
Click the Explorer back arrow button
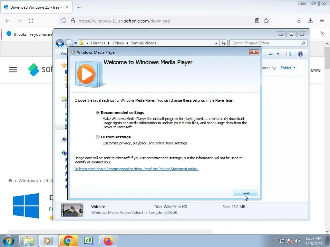pyautogui.click(x=60, y=43)
